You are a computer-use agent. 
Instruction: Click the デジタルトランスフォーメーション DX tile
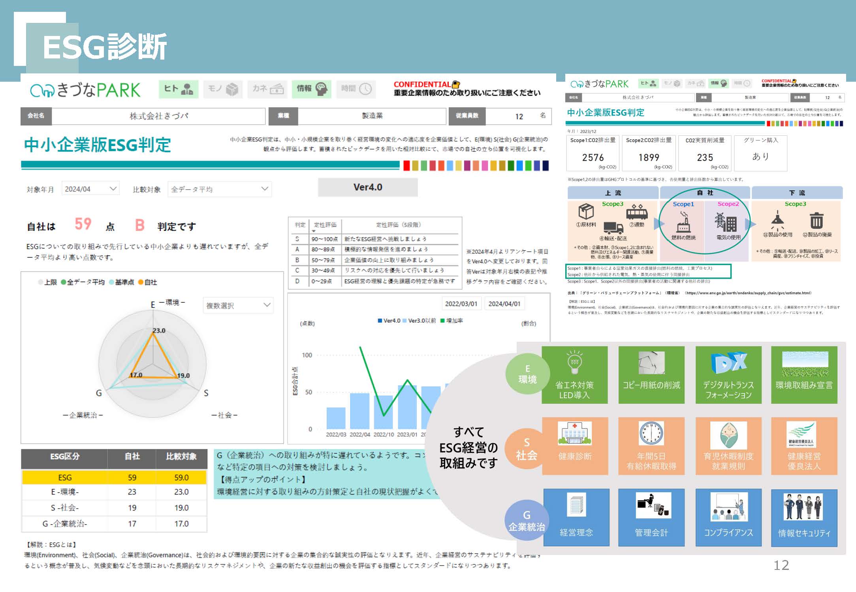click(728, 375)
